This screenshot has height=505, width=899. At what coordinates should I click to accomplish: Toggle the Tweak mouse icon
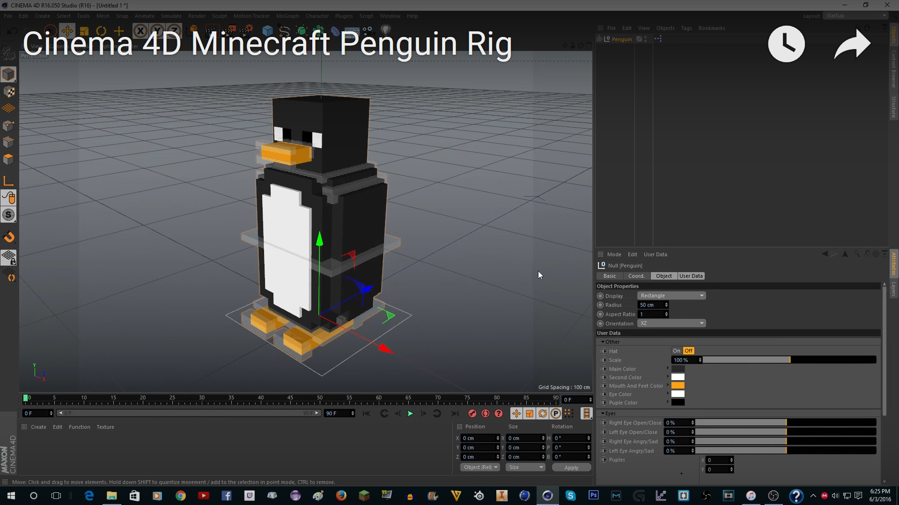[x=8, y=198]
